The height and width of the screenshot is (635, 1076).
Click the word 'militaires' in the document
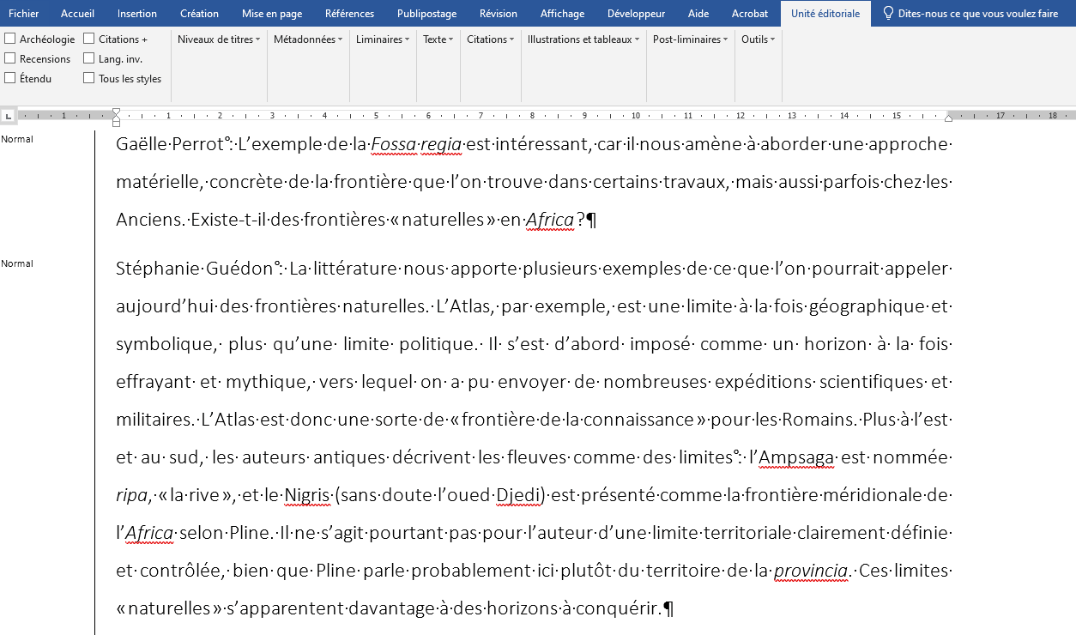(x=153, y=420)
